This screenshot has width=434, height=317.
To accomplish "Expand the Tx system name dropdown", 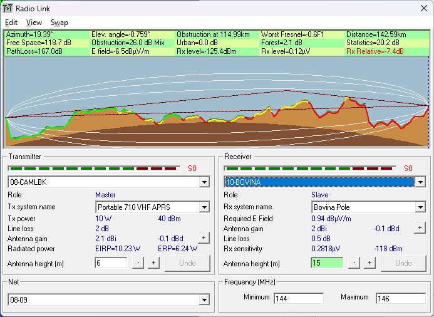I will [204, 207].
